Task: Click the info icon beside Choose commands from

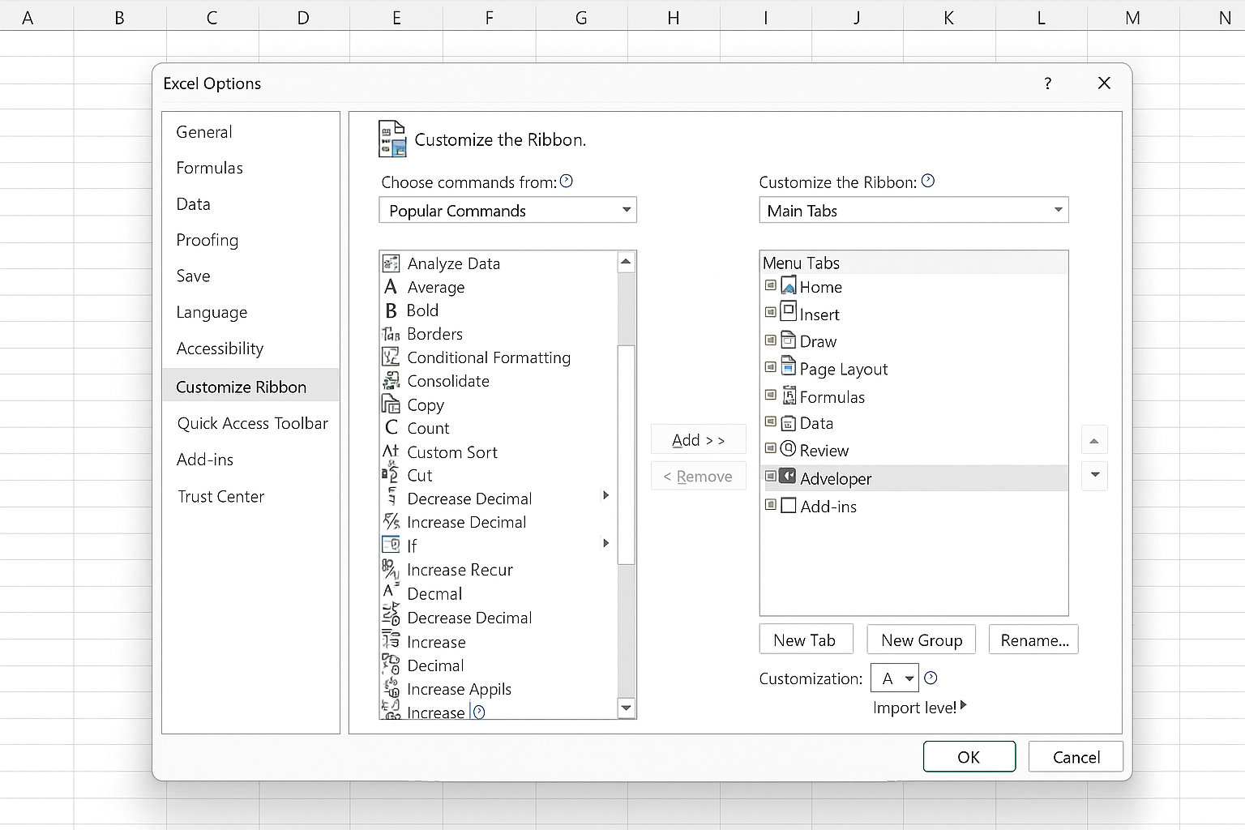Action: point(567,181)
